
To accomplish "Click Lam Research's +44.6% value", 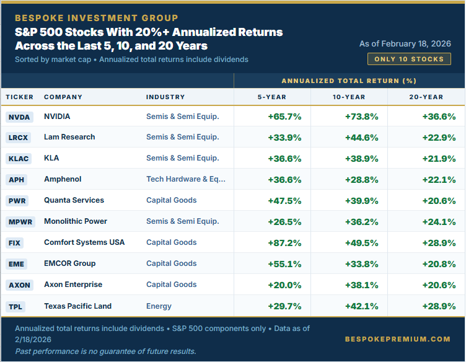I will point(362,138).
